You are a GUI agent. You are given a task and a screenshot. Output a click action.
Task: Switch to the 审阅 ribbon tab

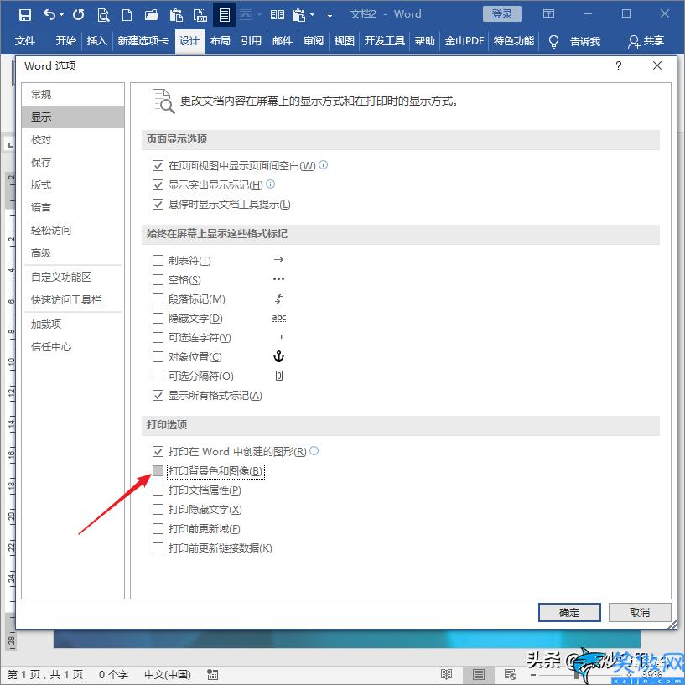[314, 41]
